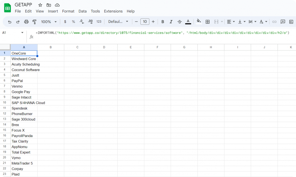Screen dimensions: 296x177
Task: Select the cell containing PayPal
Action: [24, 81]
